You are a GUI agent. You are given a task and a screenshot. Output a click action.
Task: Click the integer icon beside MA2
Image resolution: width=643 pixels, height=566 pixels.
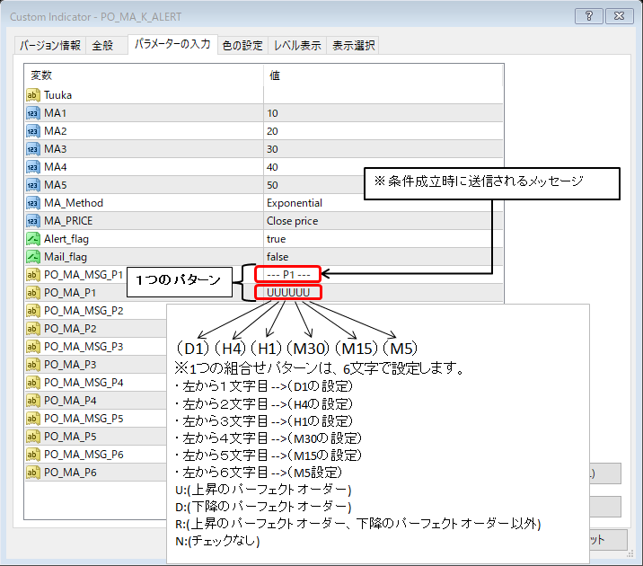[33, 131]
